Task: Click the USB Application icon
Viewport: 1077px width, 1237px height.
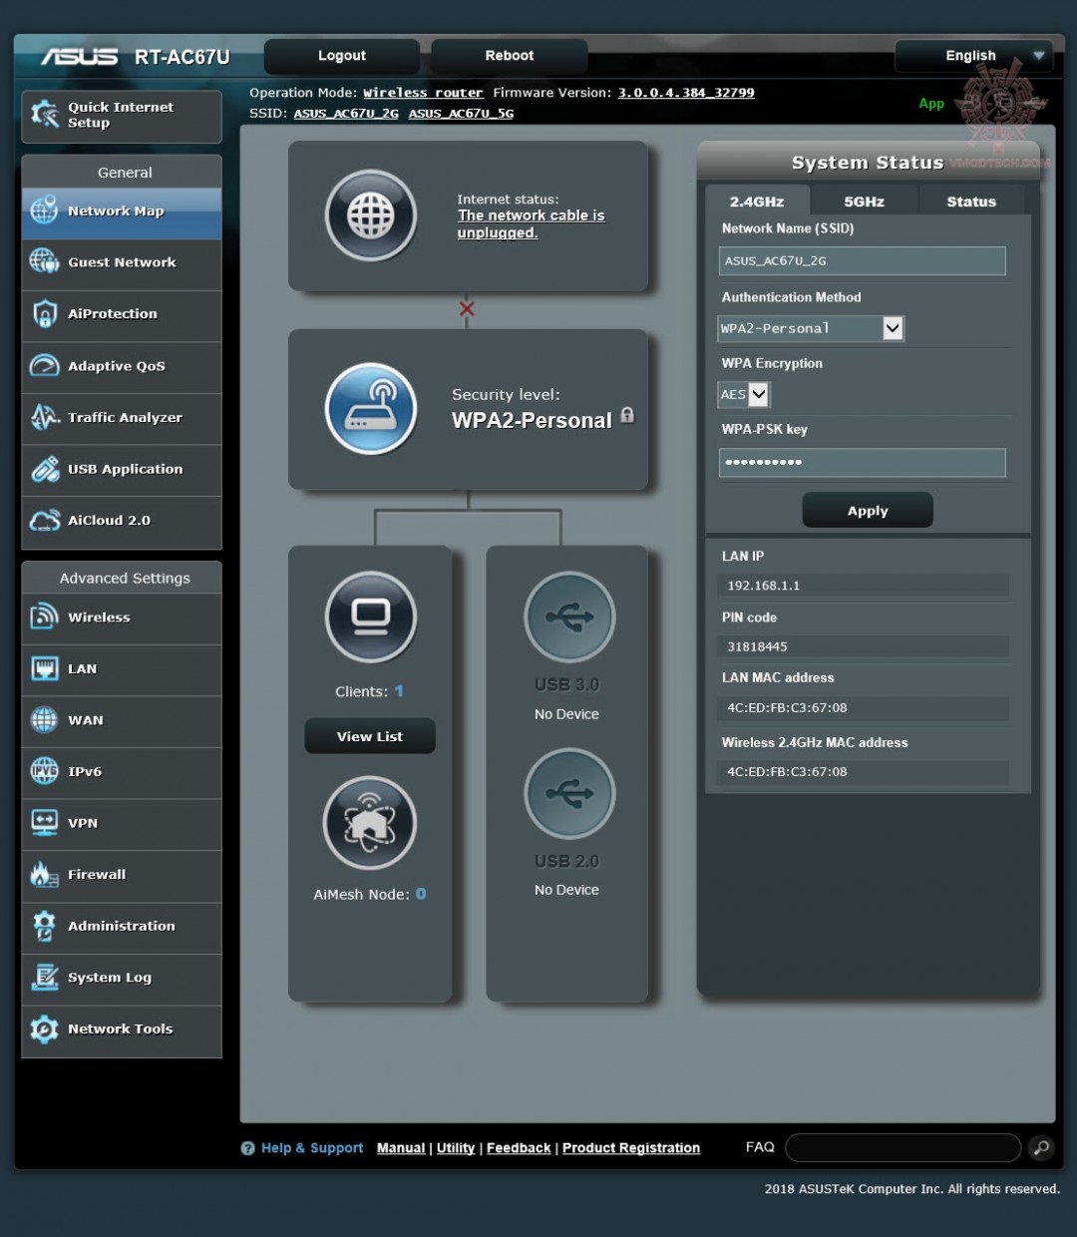Action: coord(45,468)
